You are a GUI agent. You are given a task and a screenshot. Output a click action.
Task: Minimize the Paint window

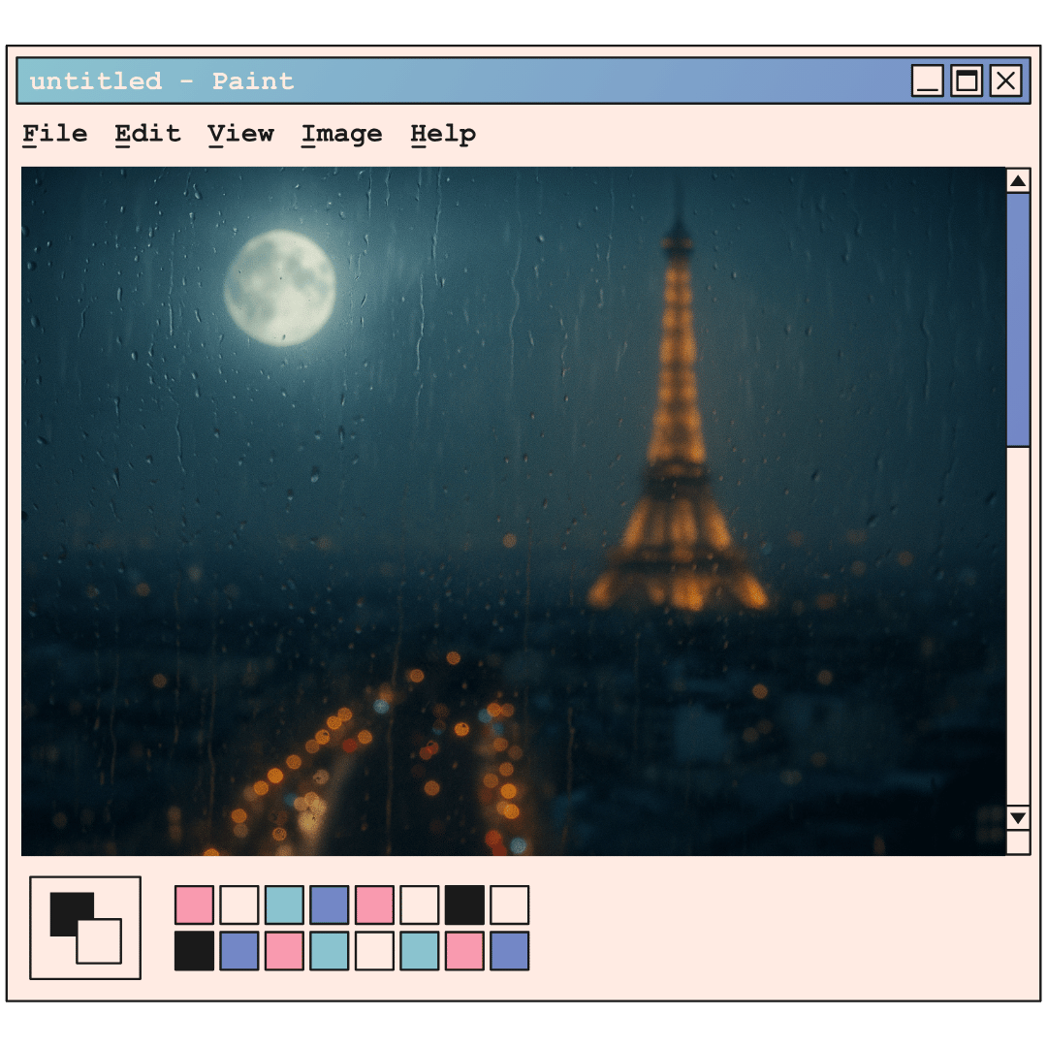(x=928, y=80)
